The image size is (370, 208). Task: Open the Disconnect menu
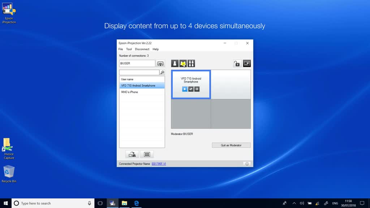pos(142,49)
